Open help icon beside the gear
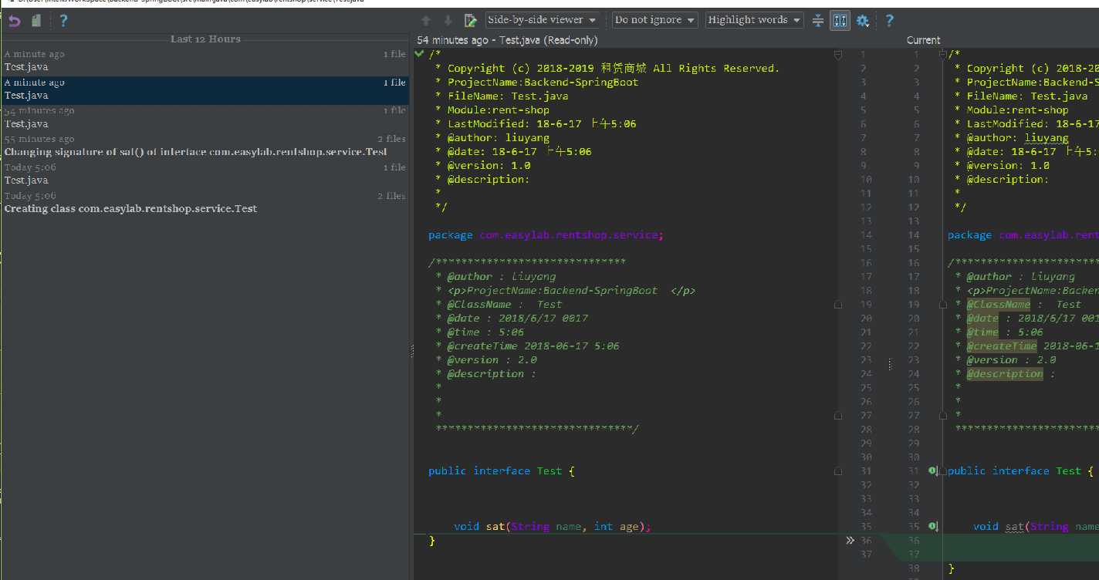 point(889,21)
